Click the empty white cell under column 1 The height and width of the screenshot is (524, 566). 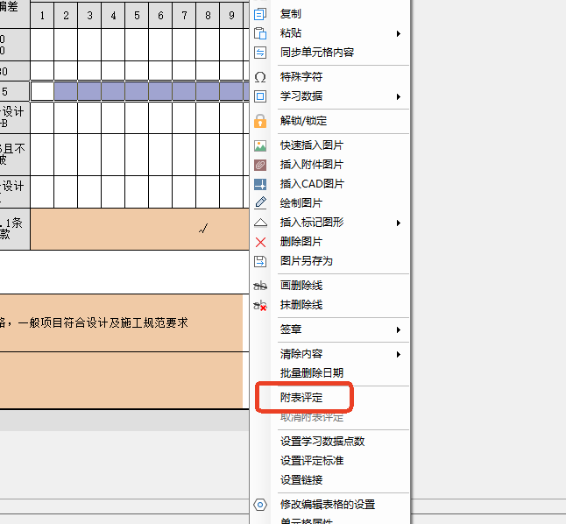click(x=42, y=91)
